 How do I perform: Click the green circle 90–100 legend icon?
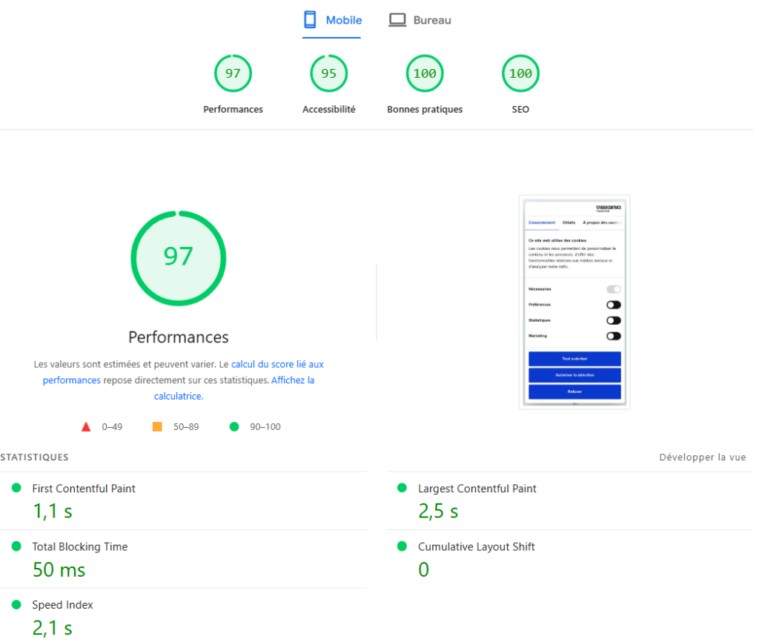pyautogui.click(x=234, y=427)
